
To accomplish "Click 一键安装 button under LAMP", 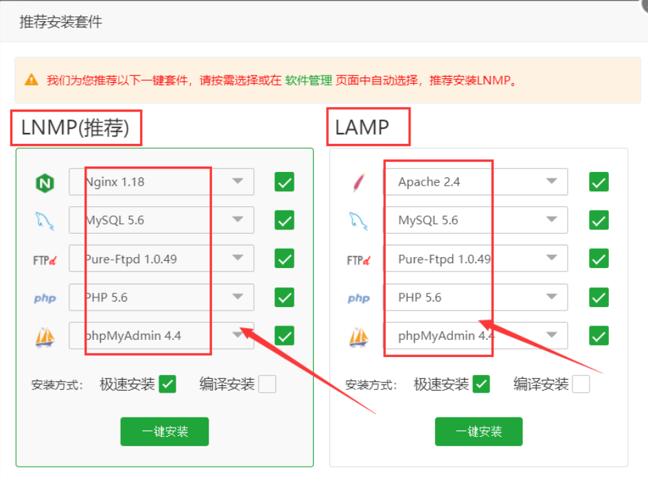I will click(x=478, y=432).
